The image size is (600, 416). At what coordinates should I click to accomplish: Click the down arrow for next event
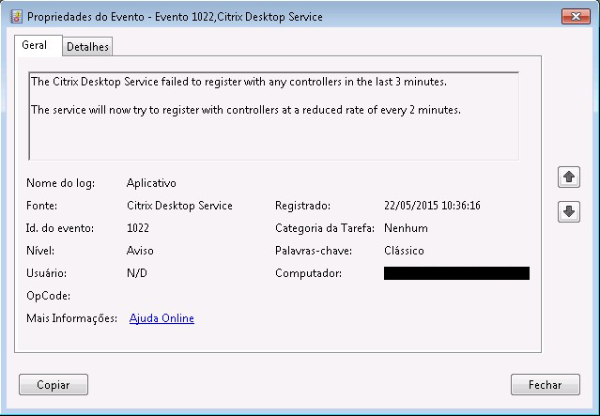pos(568,212)
